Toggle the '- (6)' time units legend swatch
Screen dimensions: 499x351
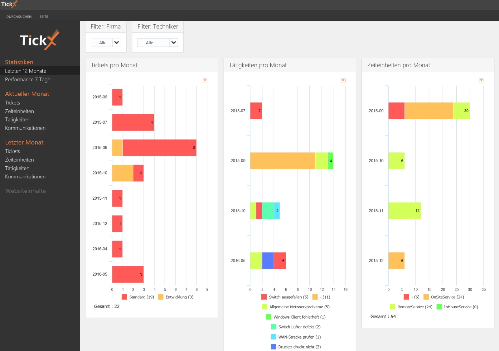(x=406, y=297)
